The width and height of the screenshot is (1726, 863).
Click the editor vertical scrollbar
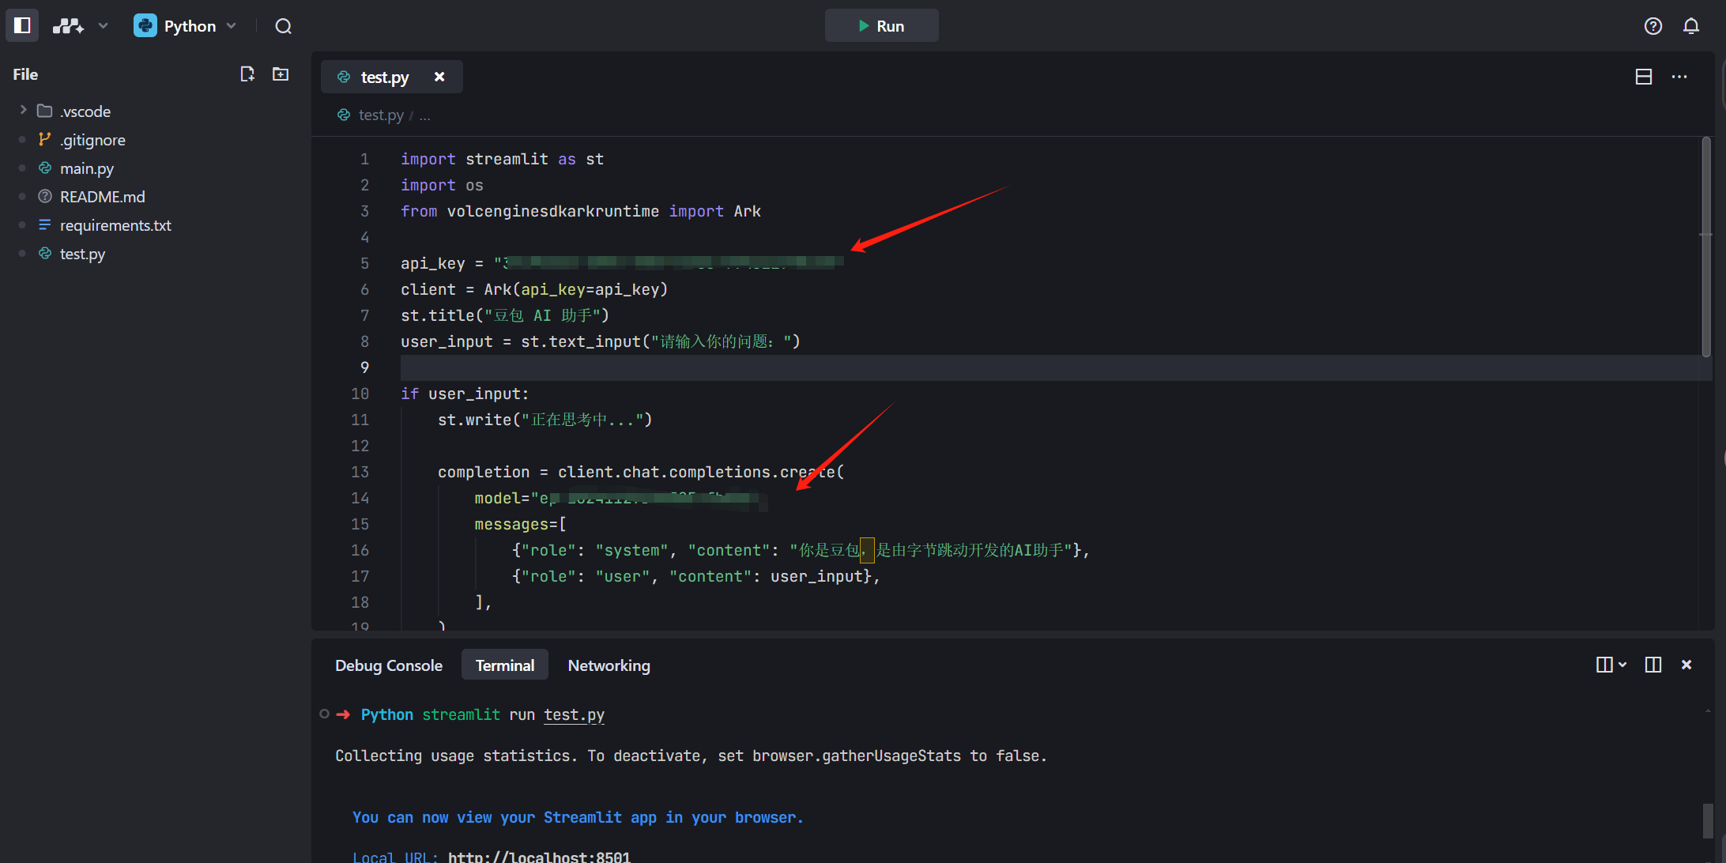coord(1705,245)
